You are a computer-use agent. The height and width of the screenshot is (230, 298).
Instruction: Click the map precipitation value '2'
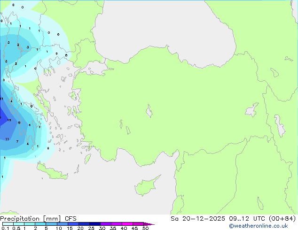[x=16, y=63]
